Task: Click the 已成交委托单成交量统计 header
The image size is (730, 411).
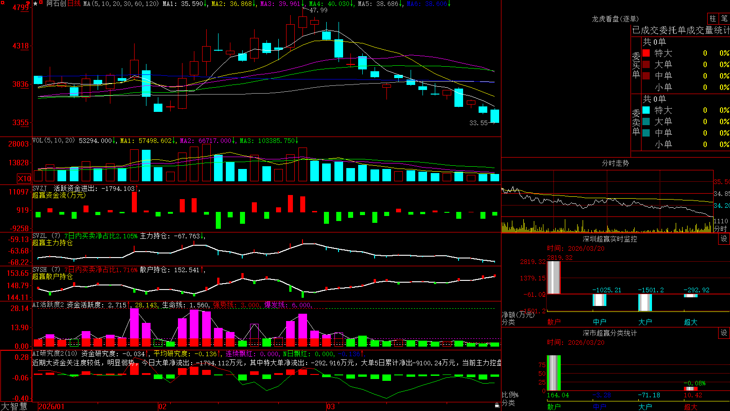Action: 681,30
